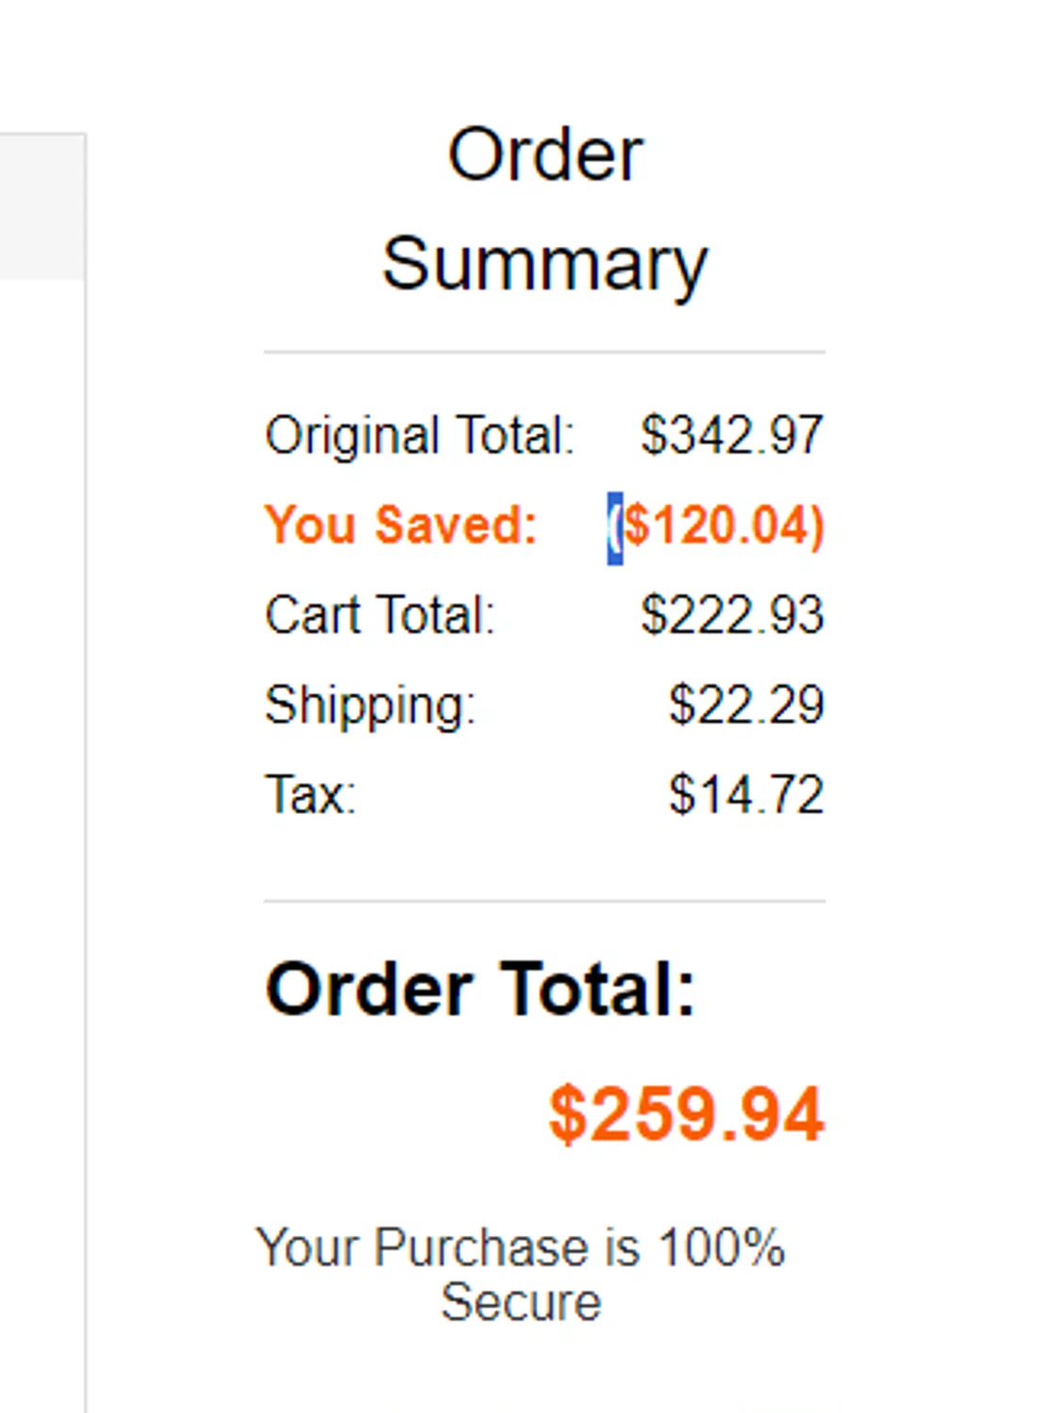Click the $22.29 shipping cost

tap(746, 705)
